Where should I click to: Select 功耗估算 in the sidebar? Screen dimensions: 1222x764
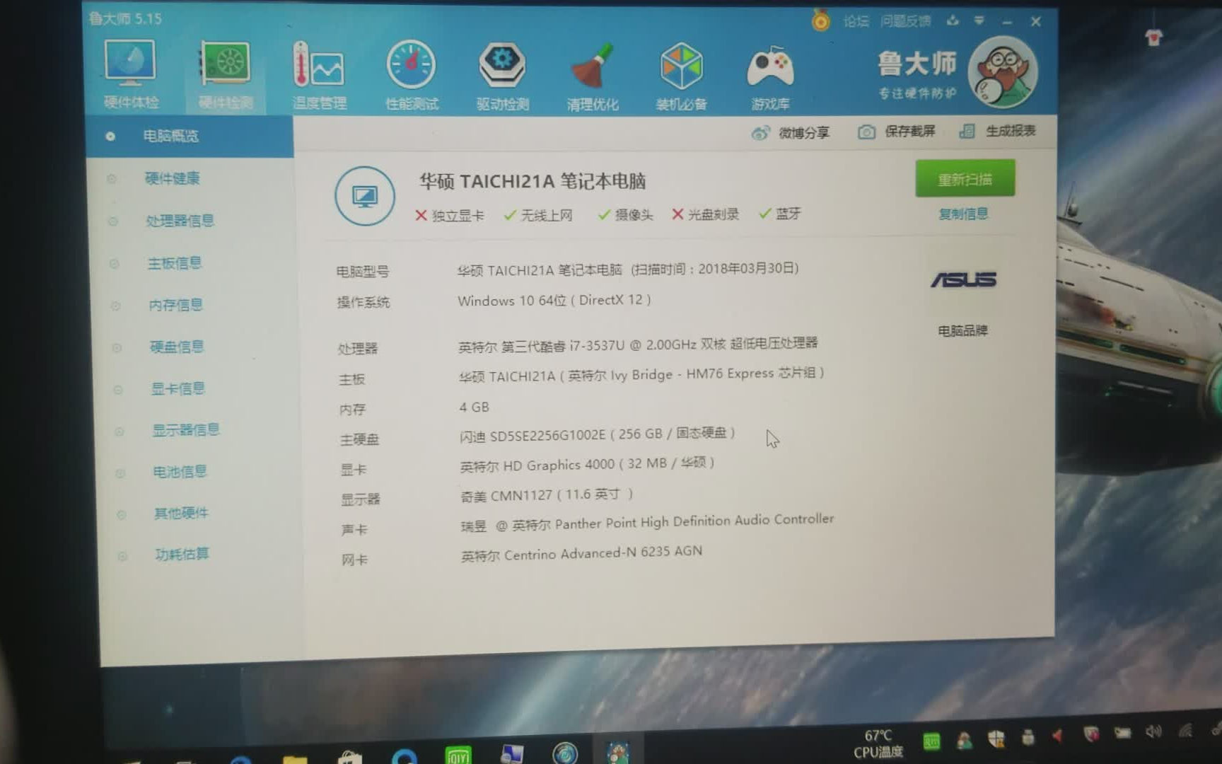(182, 554)
